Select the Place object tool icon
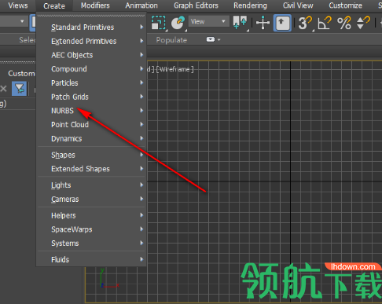Screen dimensions: 382x304 178,23
